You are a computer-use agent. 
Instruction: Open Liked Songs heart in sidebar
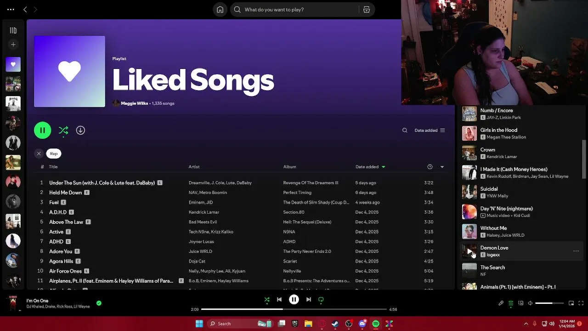[x=13, y=64]
